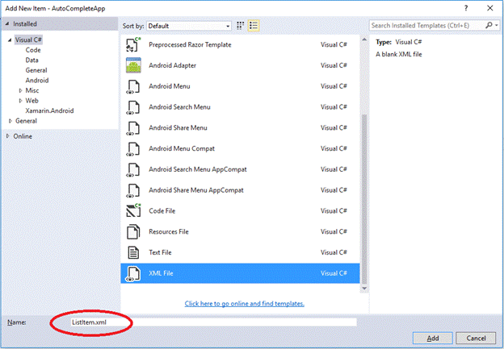
Task: Click the Code File template icon
Action: pos(133,210)
